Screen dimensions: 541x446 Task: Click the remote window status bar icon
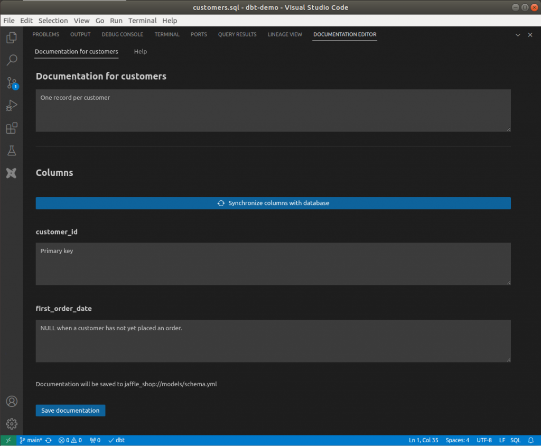pyautogui.click(x=8, y=440)
